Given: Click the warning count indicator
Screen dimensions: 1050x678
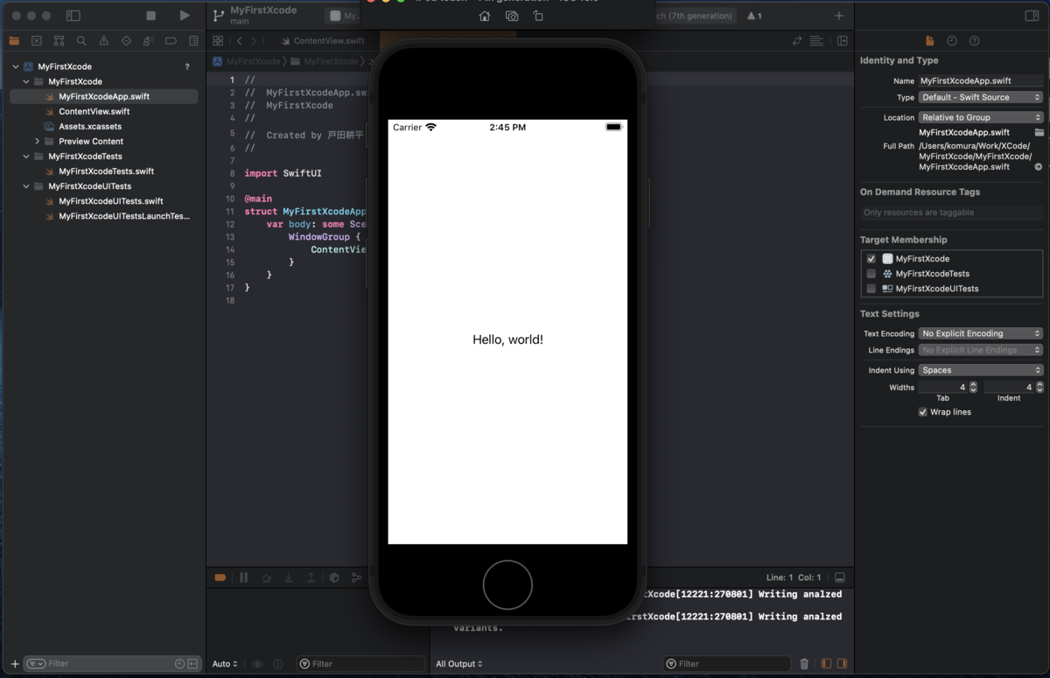Looking at the screenshot, I should [x=754, y=16].
